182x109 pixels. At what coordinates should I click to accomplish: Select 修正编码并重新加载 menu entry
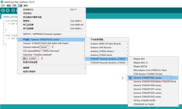pyautogui.click(x=51, y=17)
